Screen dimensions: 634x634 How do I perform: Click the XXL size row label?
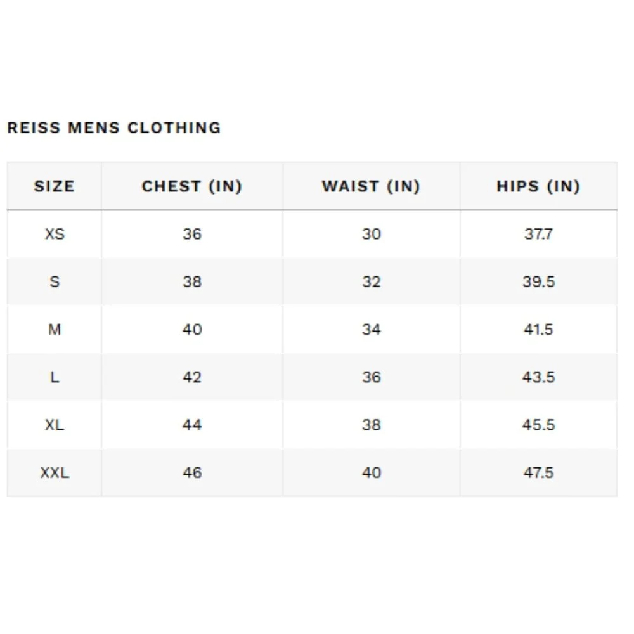(x=55, y=473)
